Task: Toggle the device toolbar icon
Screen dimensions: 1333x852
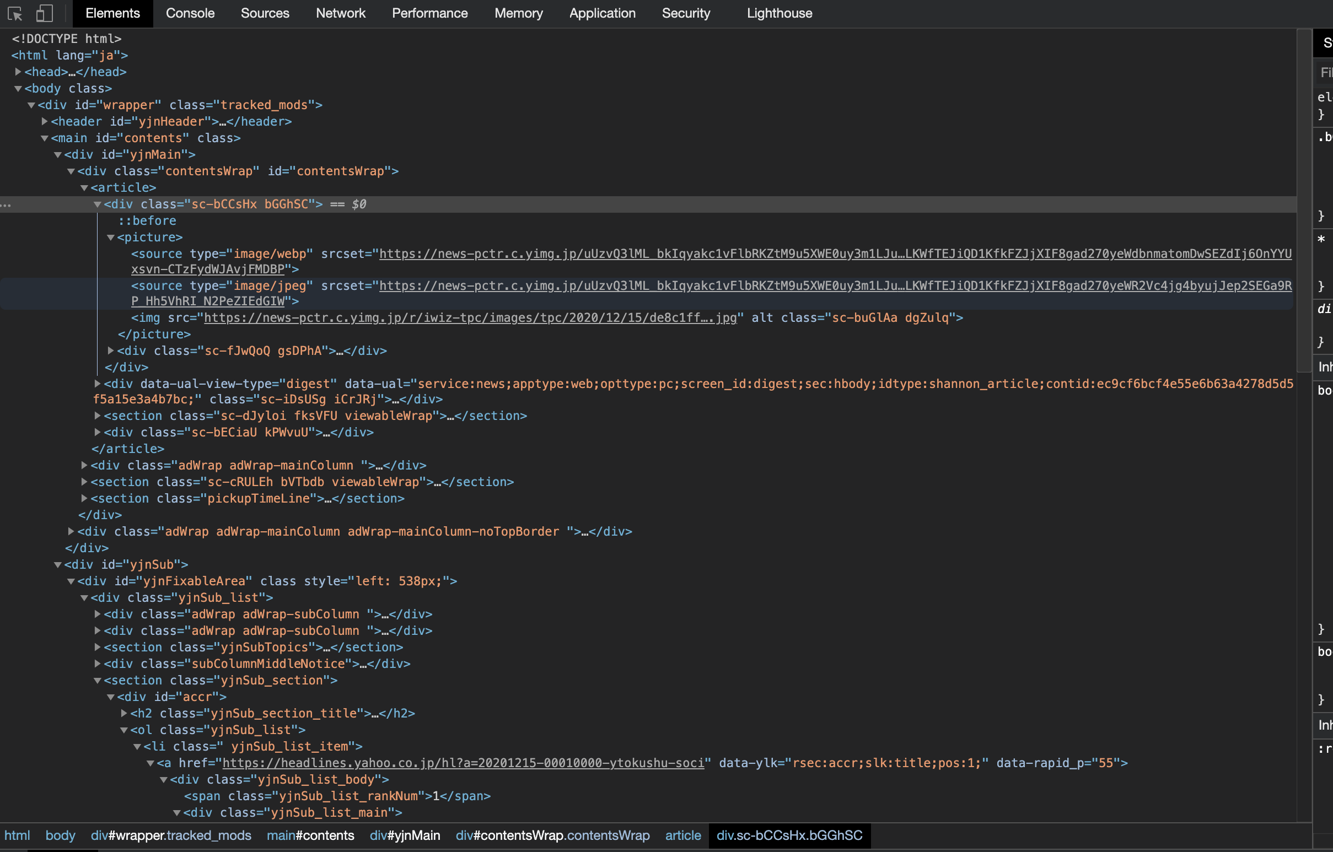Action: click(x=44, y=13)
